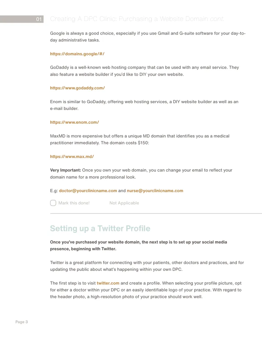
Task: Click the nurse@yourclinicname.com email address
Action: point(155,191)
